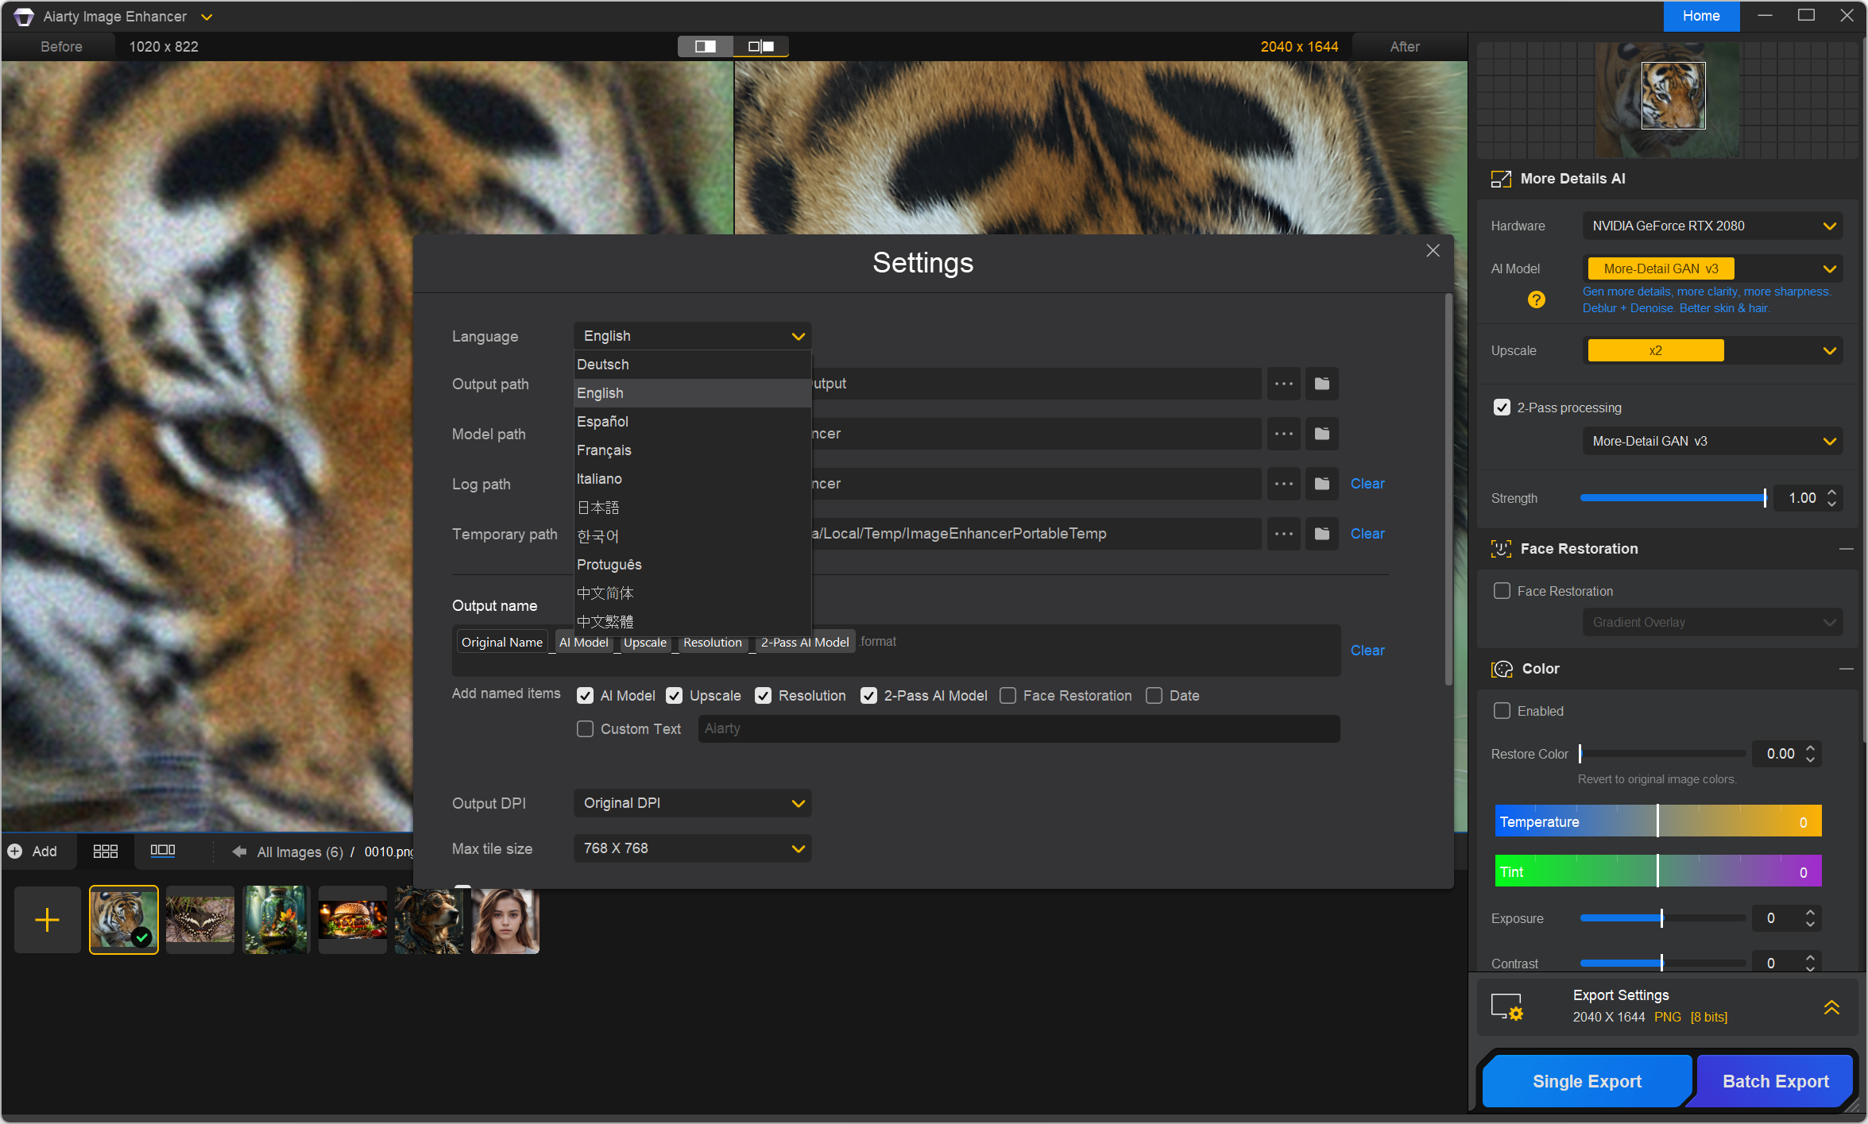Switch to split before/after view mode
This screenshot has height=1124, width=1868.
point(705,46)
